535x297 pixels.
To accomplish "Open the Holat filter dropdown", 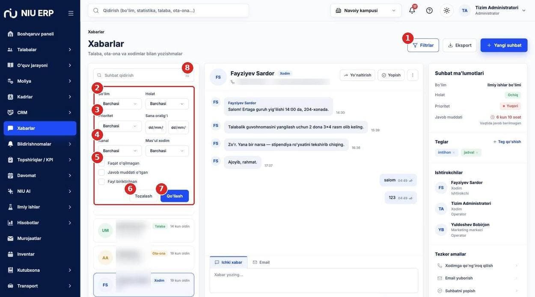I will pos(167,104).
